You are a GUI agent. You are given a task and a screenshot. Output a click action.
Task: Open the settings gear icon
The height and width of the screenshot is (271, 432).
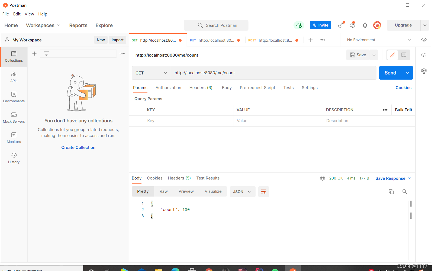[353, 25]
